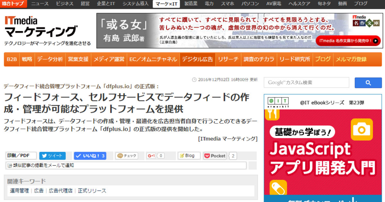Go to the パソコン section
Viewport: 385px width, 202px height.
[x=250, y=4]
